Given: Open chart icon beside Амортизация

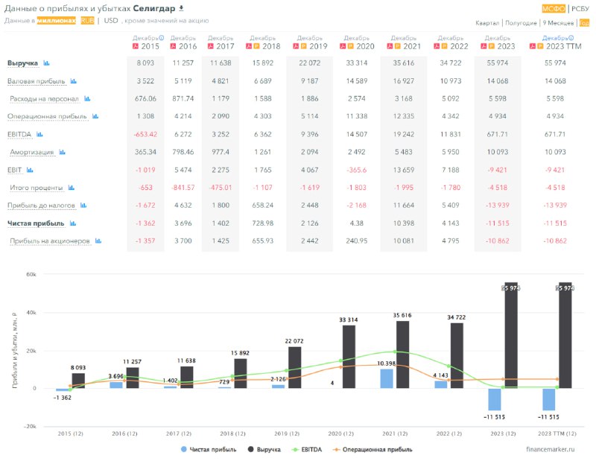Looking at the screenshot, I should 63,152.
